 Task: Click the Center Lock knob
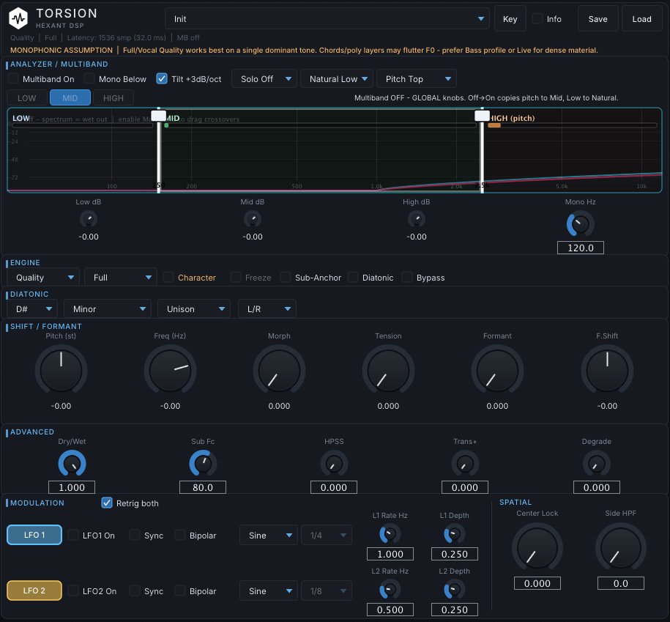(537, 548)
